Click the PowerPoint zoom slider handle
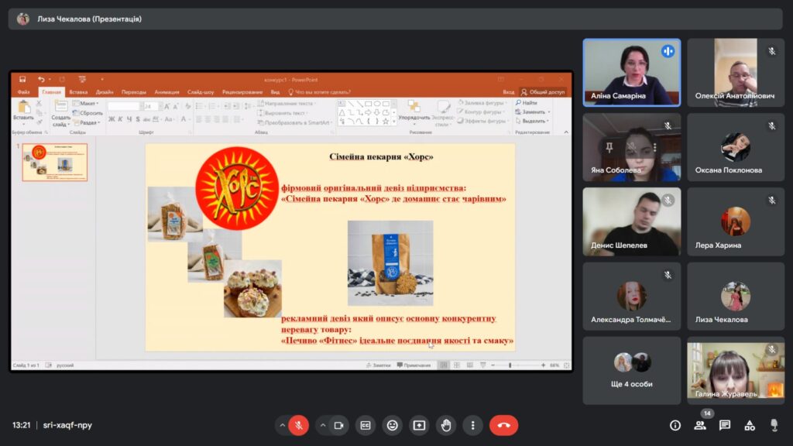The height and width of the screenshot is (446, 793). click(510, 365)
